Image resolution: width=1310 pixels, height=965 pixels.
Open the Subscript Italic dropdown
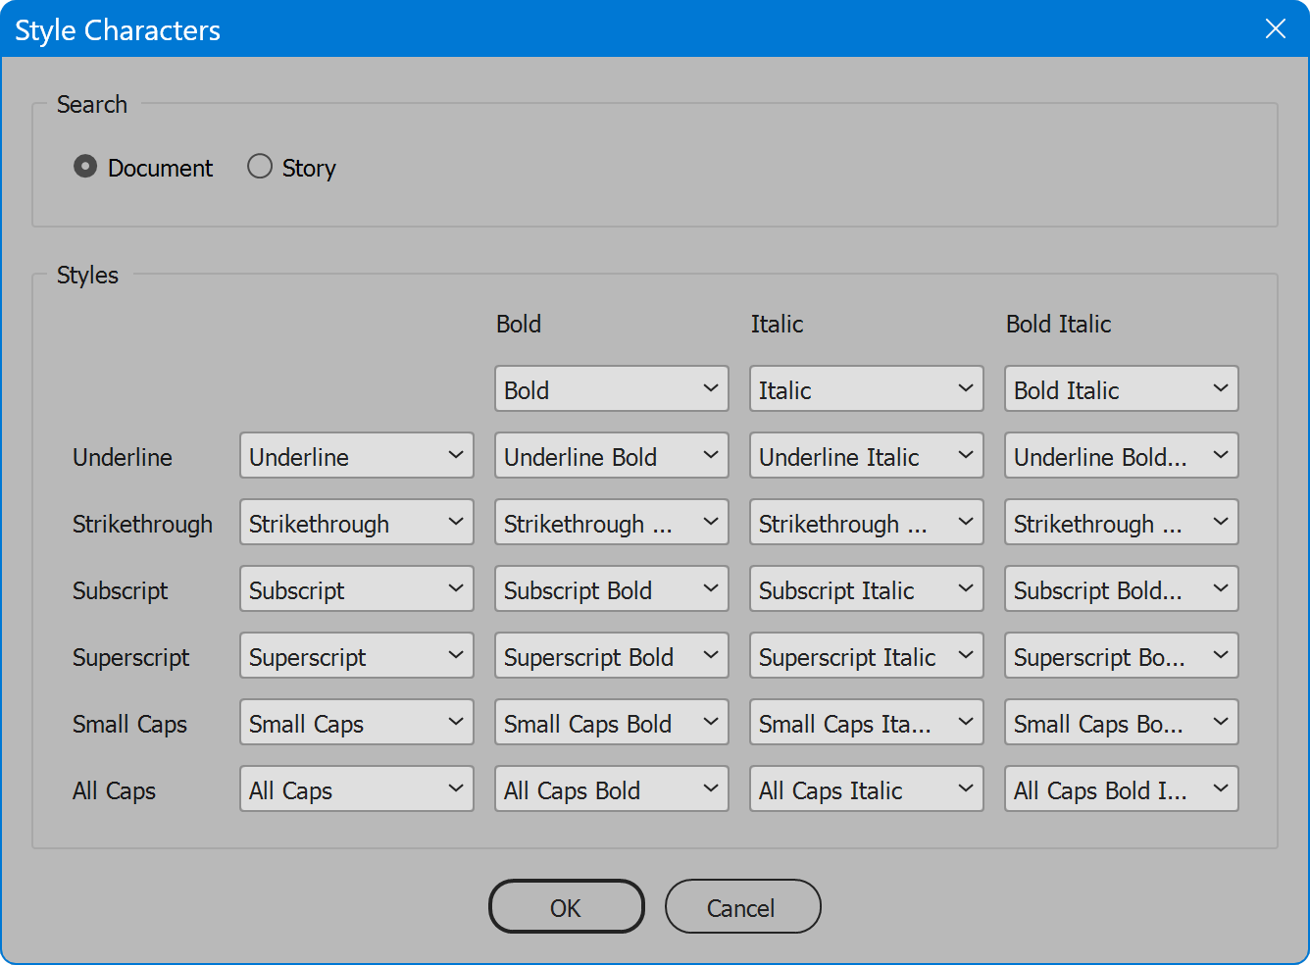click(x=866, y=589)
